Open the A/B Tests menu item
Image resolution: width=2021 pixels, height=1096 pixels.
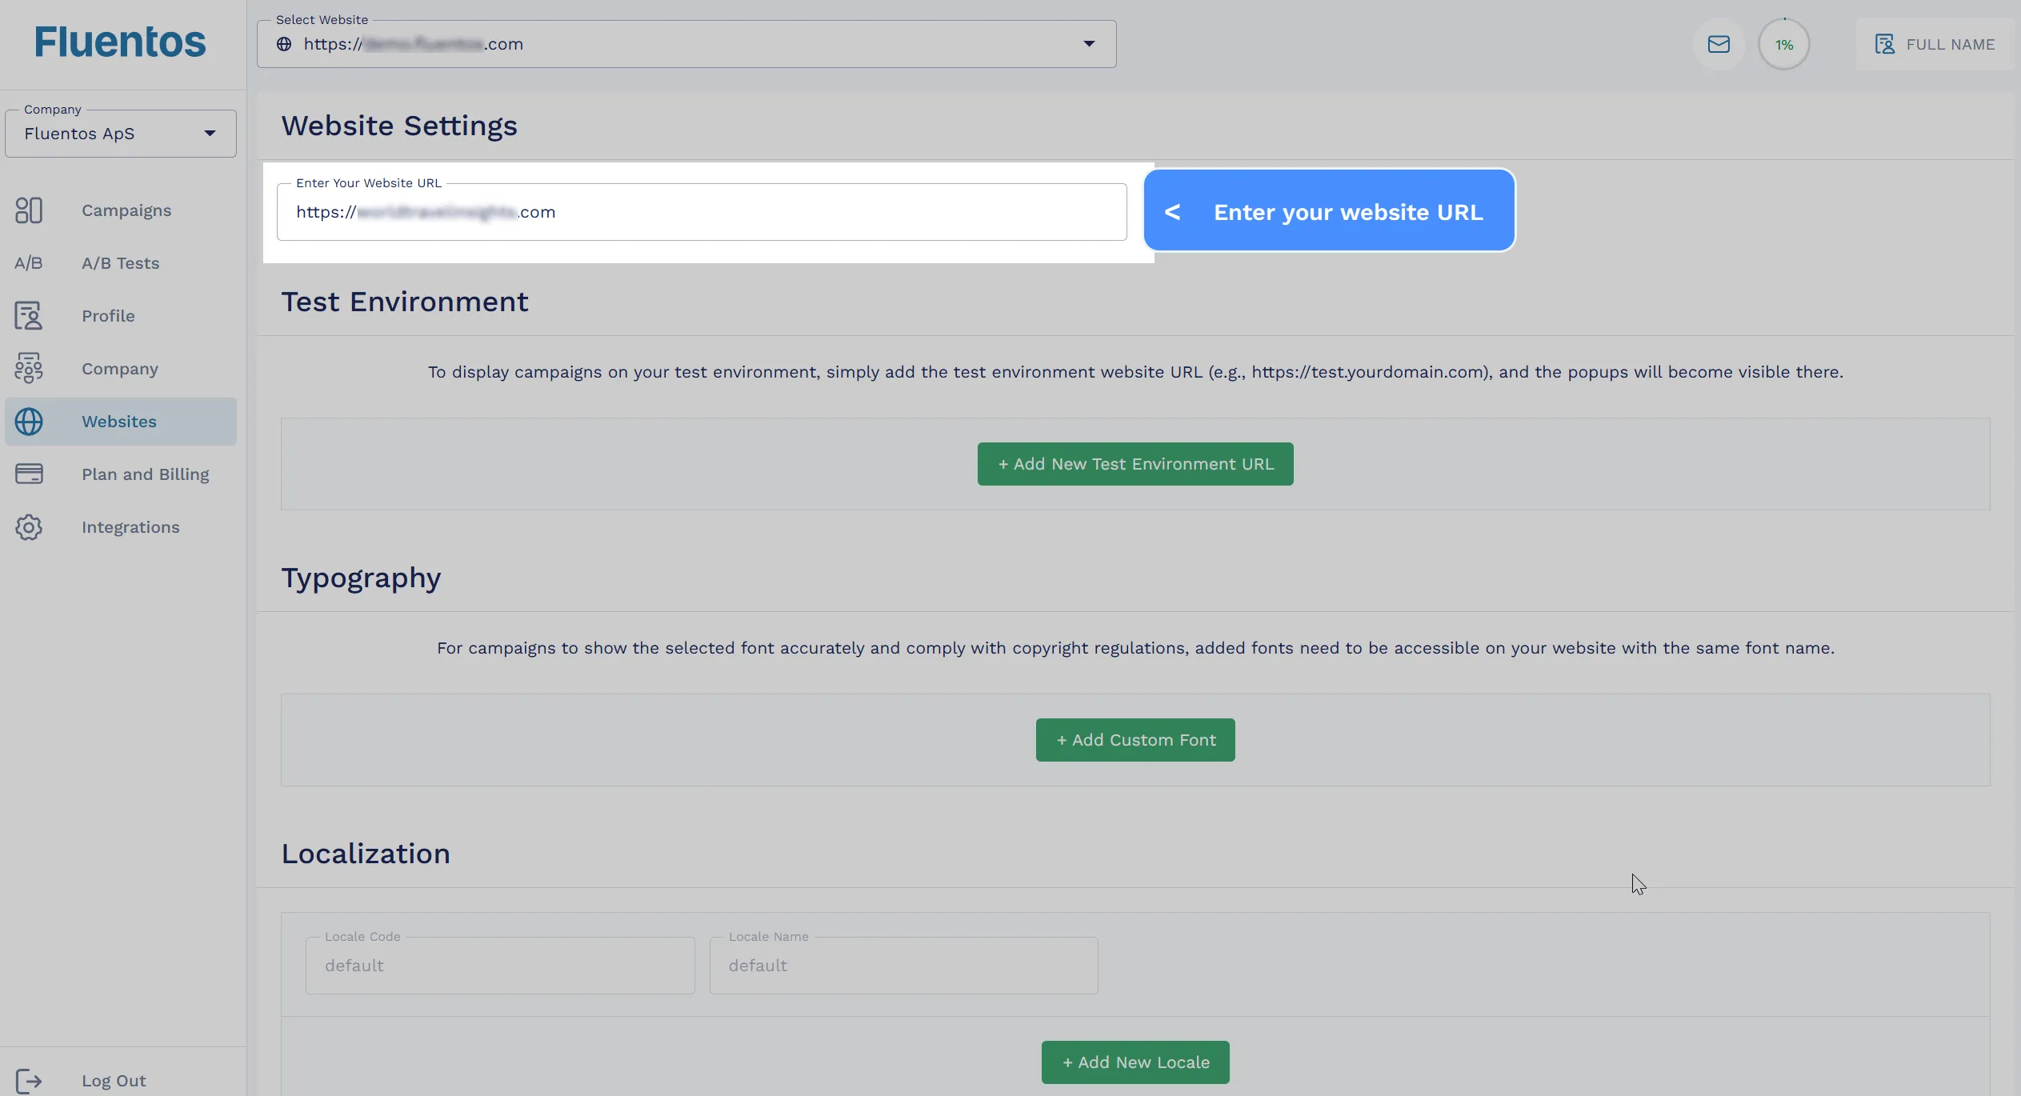coord(121,263)
